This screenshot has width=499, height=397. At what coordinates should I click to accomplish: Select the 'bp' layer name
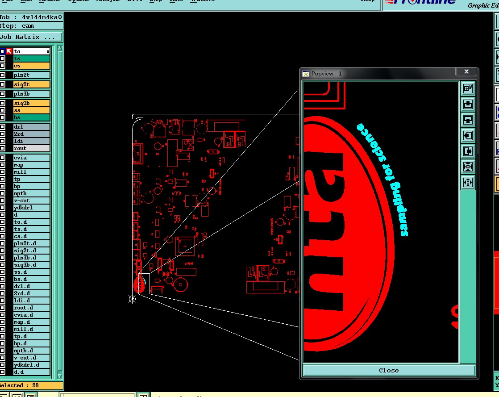coord(32,186)
